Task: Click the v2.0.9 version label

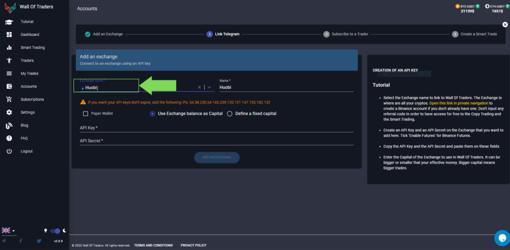Action: click(x=58, y=241)
